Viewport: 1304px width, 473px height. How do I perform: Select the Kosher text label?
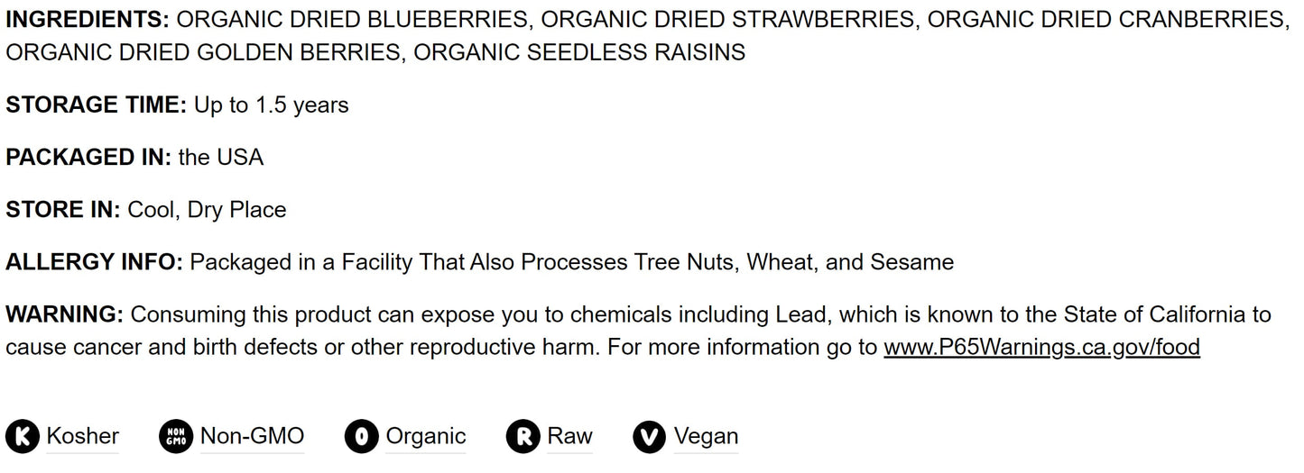83,437
